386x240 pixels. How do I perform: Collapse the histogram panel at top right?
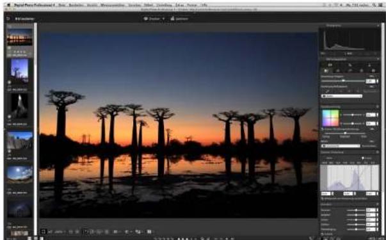[x=378, y=26]
